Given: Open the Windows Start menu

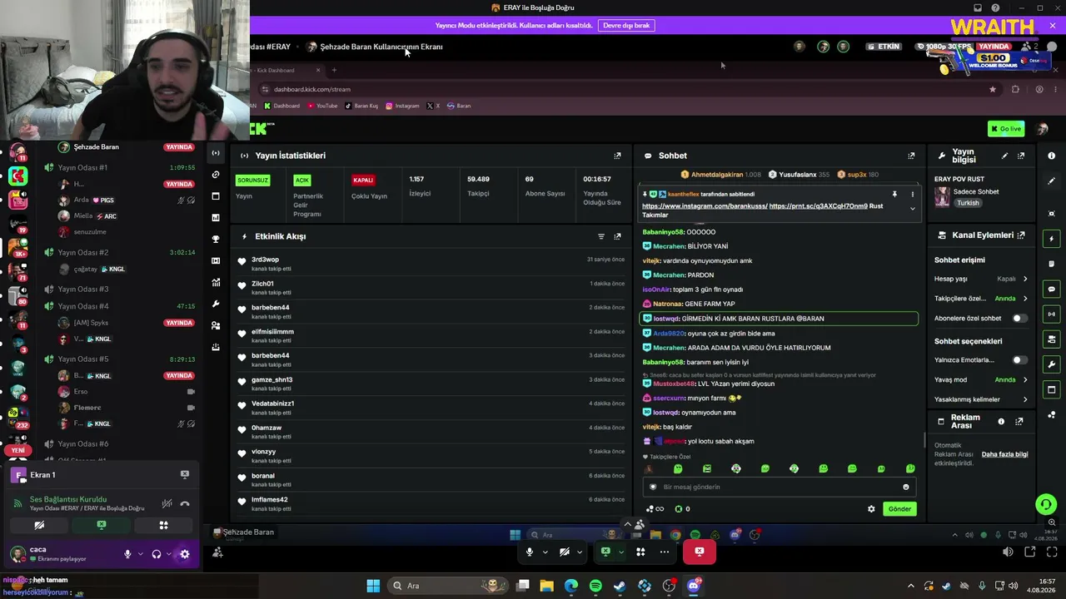Looking at the screenshot, I should (373, 586).
